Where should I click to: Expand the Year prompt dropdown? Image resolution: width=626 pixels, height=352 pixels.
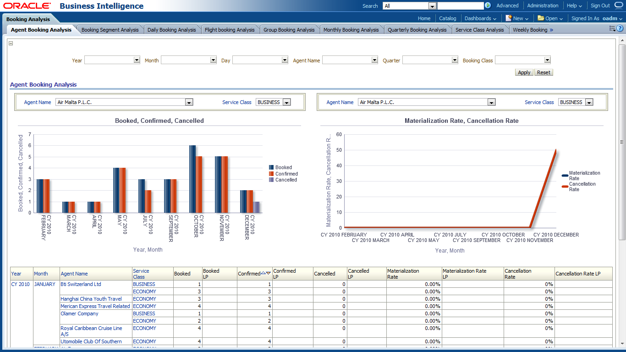pos(137,60)
